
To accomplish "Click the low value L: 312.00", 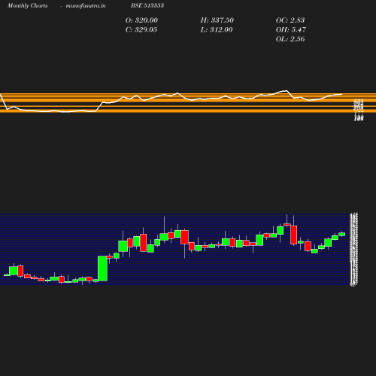I will click(217, 30).
